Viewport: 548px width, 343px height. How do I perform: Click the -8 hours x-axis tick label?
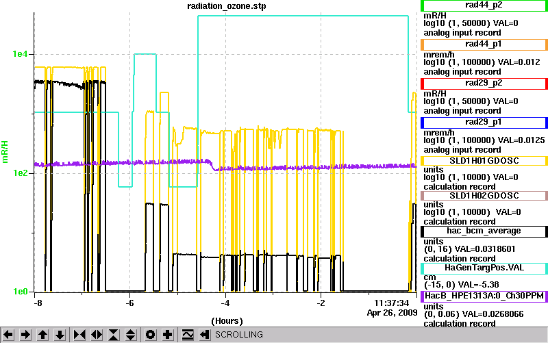coord(38,303)
